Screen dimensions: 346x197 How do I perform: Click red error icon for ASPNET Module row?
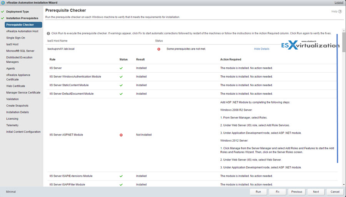pos(121,135)
